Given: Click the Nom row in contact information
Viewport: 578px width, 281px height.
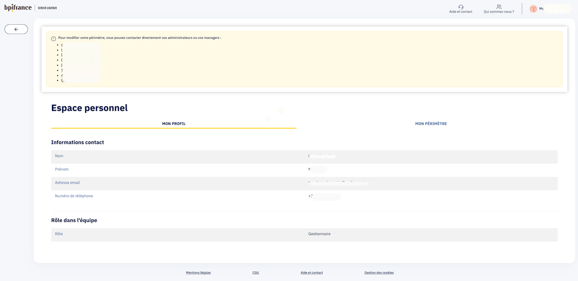Looking at the screenshot, I should 304,156.
